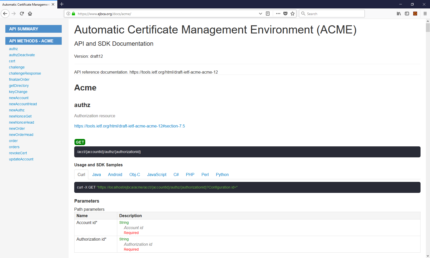
Task: Expand the address bar history dropdown arrow
Action: click(x=261, y=14)
